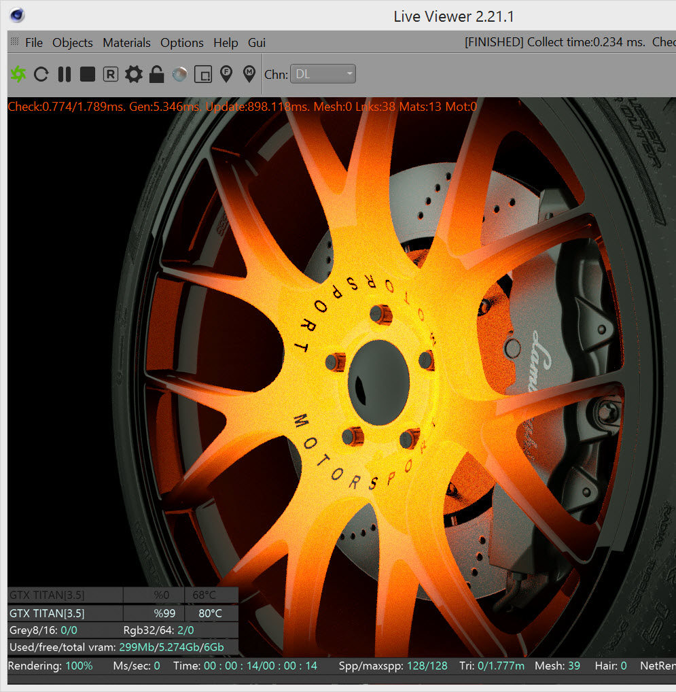The height and width of the screenshot is (692, 676).
Task: Click the menu bar grip handle
Action: coord(14,41)
